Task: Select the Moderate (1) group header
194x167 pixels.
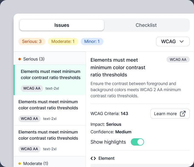Action: click(50, 162)
